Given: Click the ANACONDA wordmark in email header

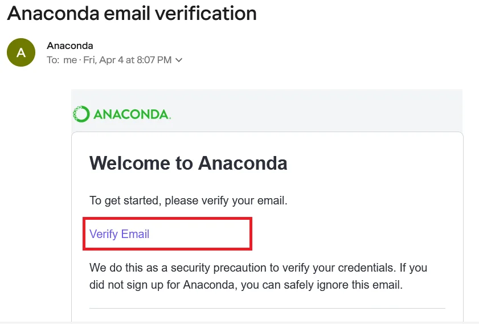Looking at the screenshot, I should tap(131, 114).
